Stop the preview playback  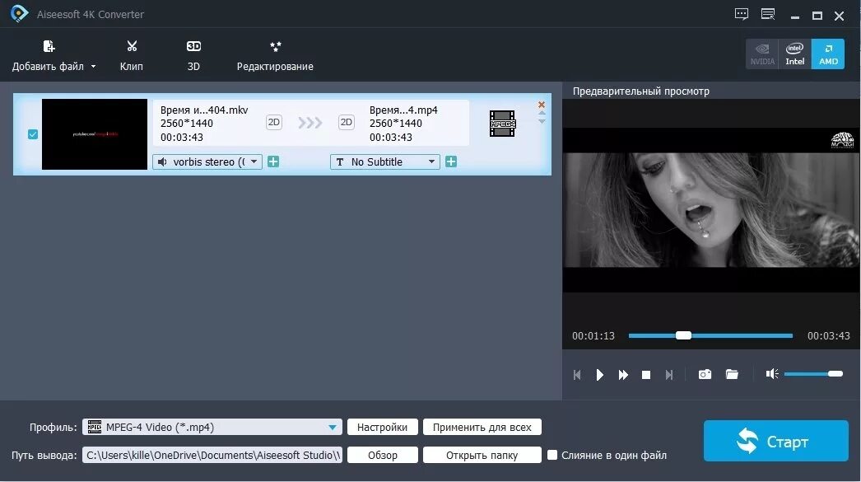click(x=645, y=375)
